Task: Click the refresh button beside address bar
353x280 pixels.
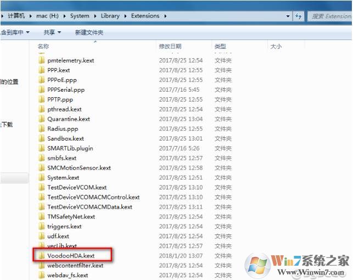Action: pos(298,16)
